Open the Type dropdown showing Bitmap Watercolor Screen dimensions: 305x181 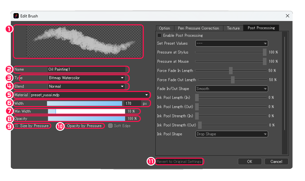click(x=86, y=78)
